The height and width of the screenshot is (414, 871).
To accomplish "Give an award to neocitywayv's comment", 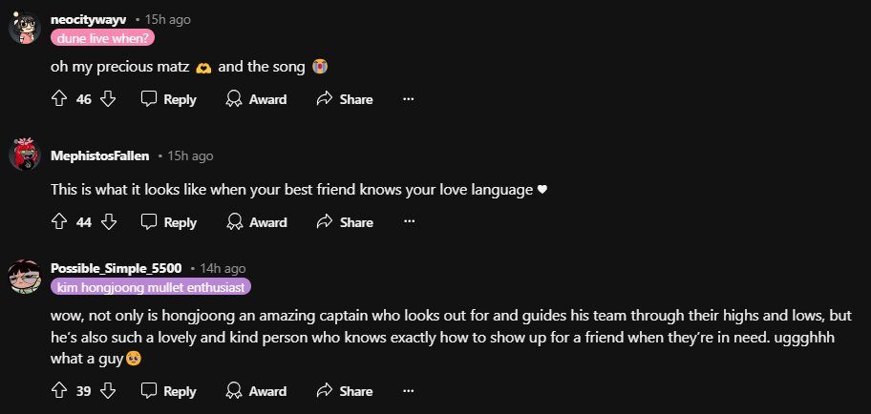I will (x=256, y=99).
